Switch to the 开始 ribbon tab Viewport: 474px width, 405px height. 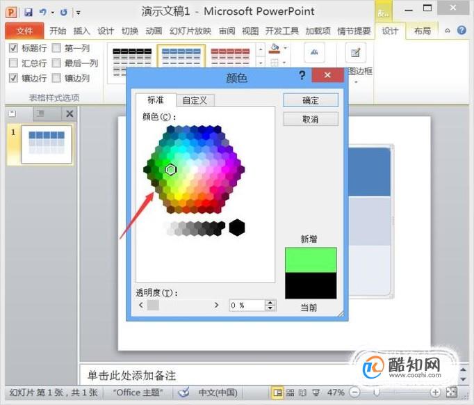coord(58,31)
